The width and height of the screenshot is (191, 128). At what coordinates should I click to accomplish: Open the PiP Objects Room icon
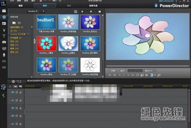pos(4,23)
